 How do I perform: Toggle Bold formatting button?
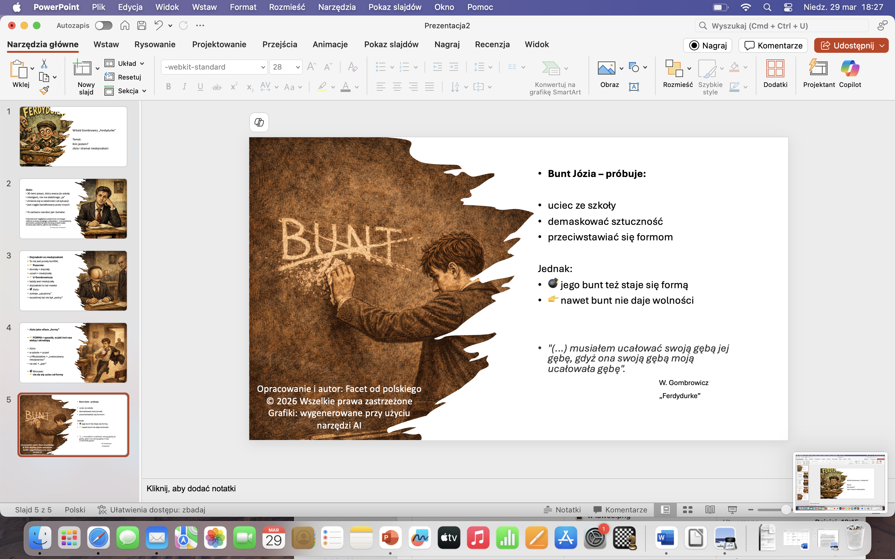click(168, 87)
